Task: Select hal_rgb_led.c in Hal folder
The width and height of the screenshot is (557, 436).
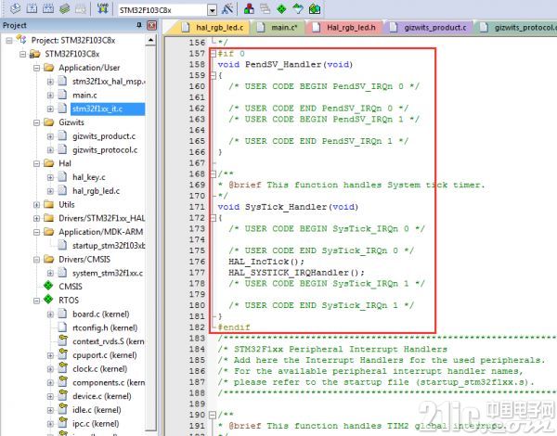Action: tap(96, 191)
